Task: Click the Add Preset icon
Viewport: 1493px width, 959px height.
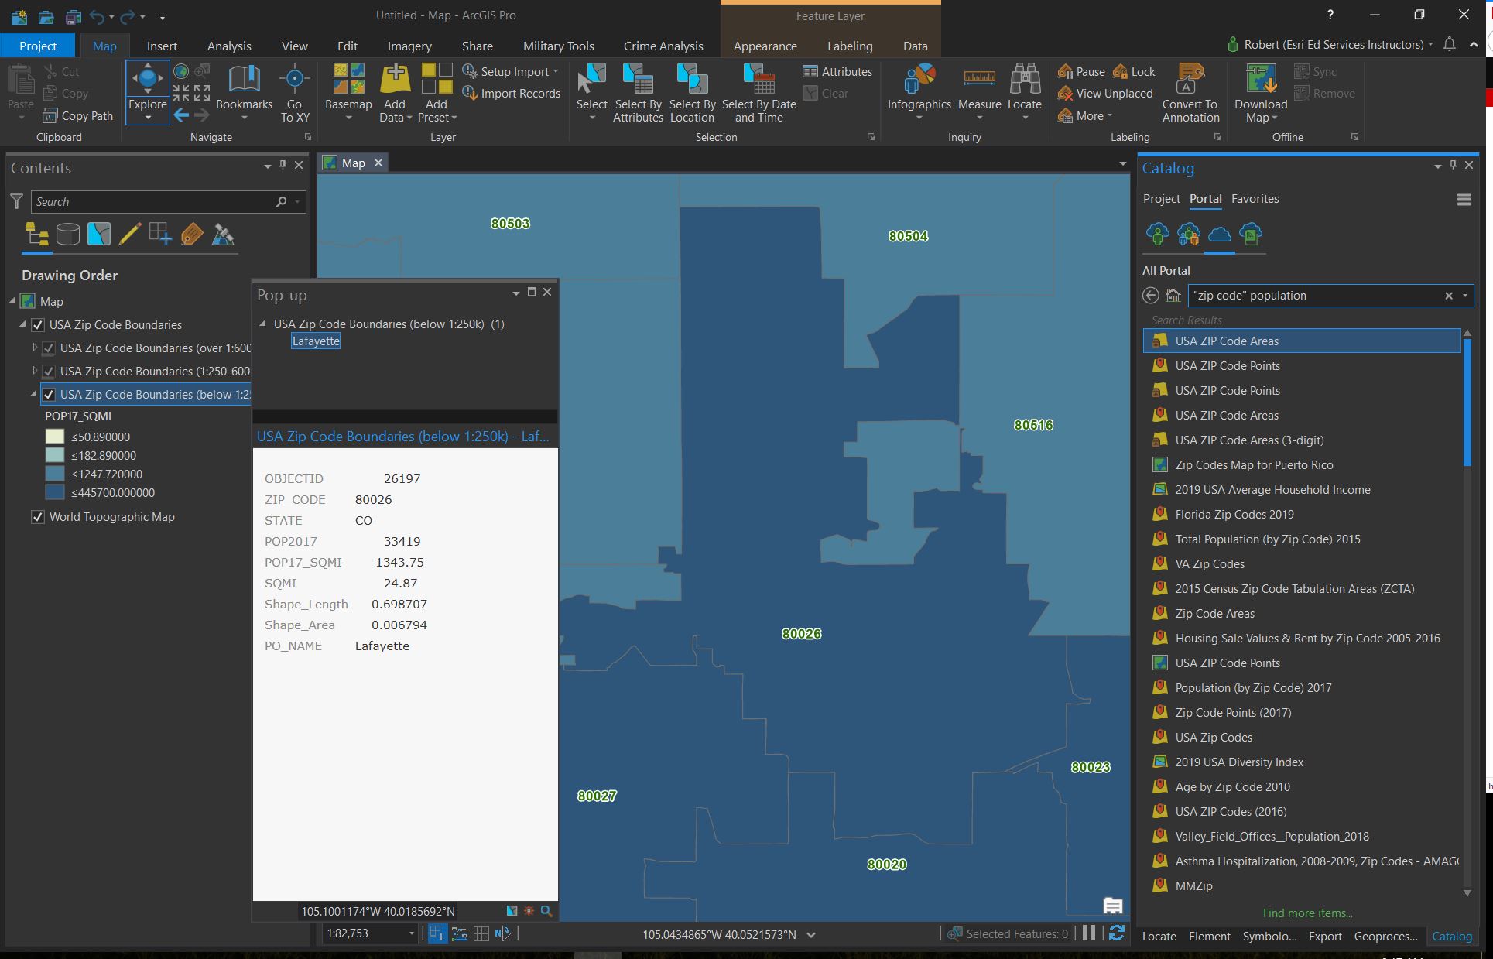Action: click(437, 79)
